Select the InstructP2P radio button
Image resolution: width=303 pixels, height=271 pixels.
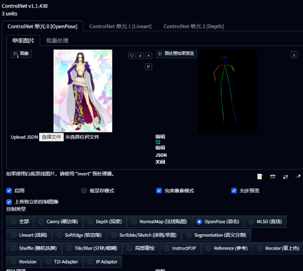180,248
